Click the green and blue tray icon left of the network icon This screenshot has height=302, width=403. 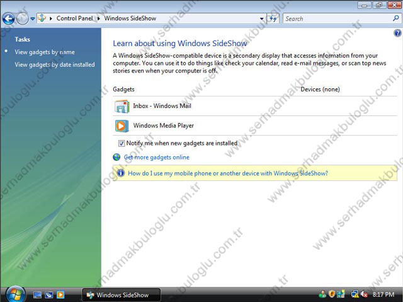(x=341, y=294)
